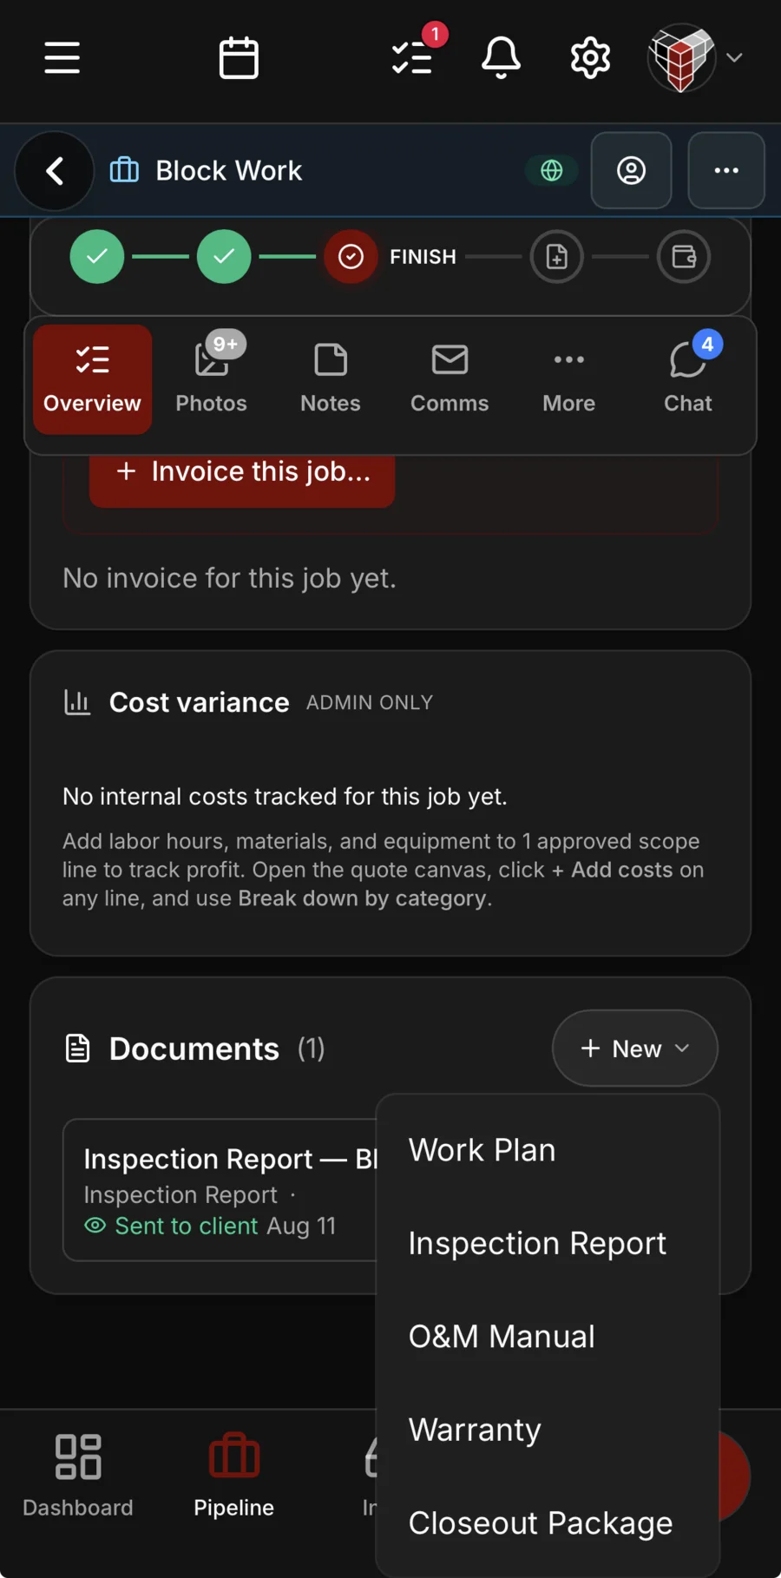Choose Work Plan from the menu
The height and width of the screenshot is (1578, 781).
(x=548, y=1150)
